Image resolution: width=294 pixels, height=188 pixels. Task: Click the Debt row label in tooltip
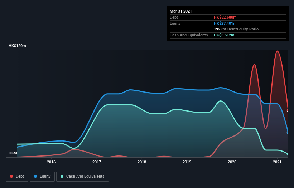click(x=174, y=17)
